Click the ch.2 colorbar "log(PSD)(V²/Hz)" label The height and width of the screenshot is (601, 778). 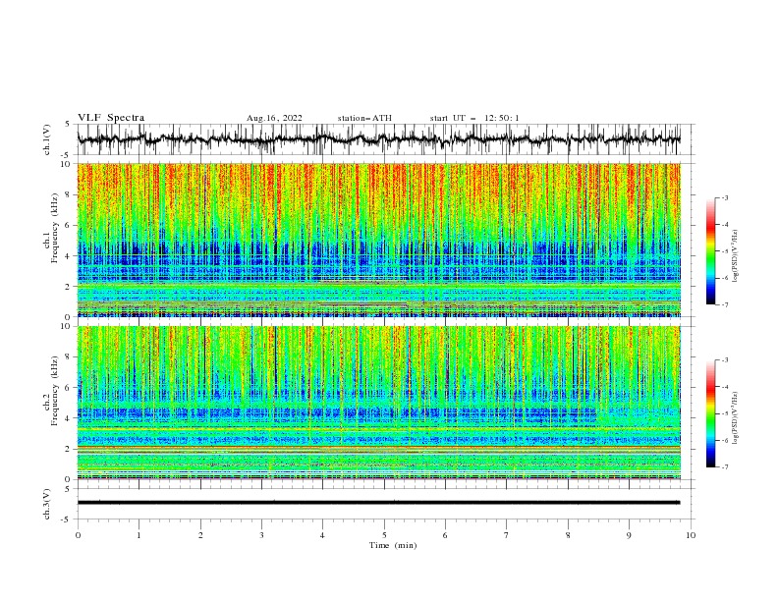[x=735, y=417]
